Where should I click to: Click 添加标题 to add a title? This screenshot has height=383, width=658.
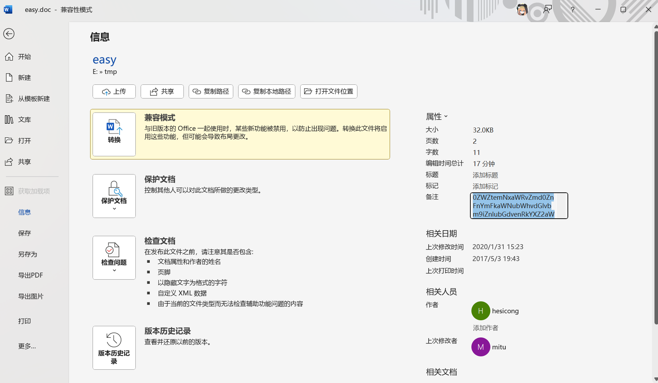485,175
